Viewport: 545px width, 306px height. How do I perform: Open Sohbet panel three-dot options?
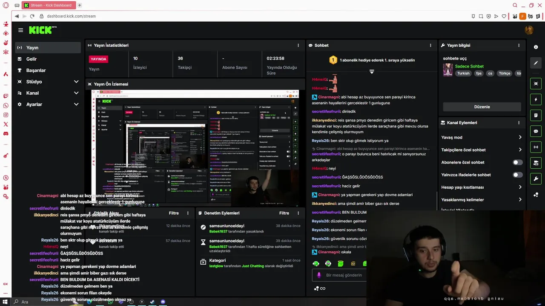click(x=430, y=45)
